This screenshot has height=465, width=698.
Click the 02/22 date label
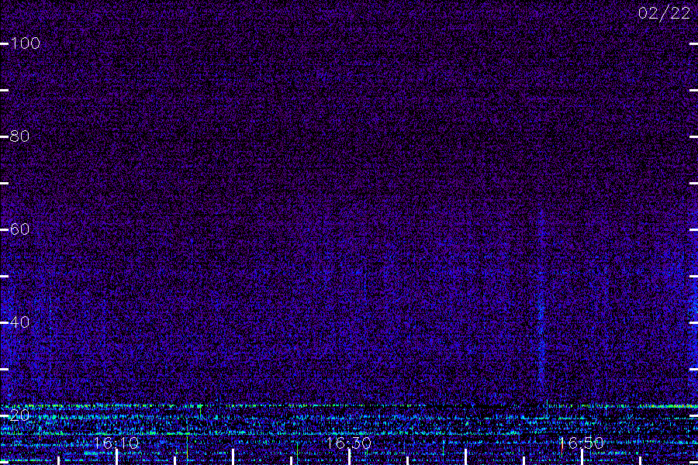pos(664,13)
